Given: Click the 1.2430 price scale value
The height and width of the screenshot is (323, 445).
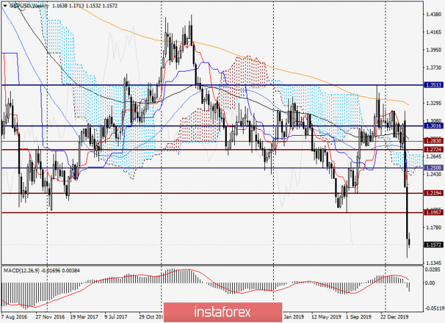Looking at the screenshot, I should (x=434, y=174).
